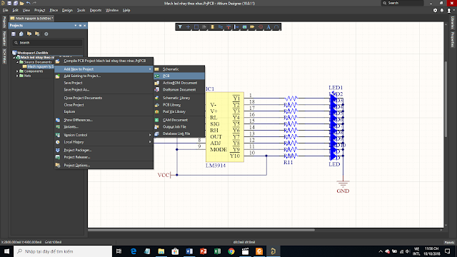Open the Navigator side tab

[x=4, y=39]
